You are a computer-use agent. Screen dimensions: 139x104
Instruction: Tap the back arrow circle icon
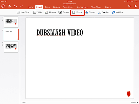3,6
